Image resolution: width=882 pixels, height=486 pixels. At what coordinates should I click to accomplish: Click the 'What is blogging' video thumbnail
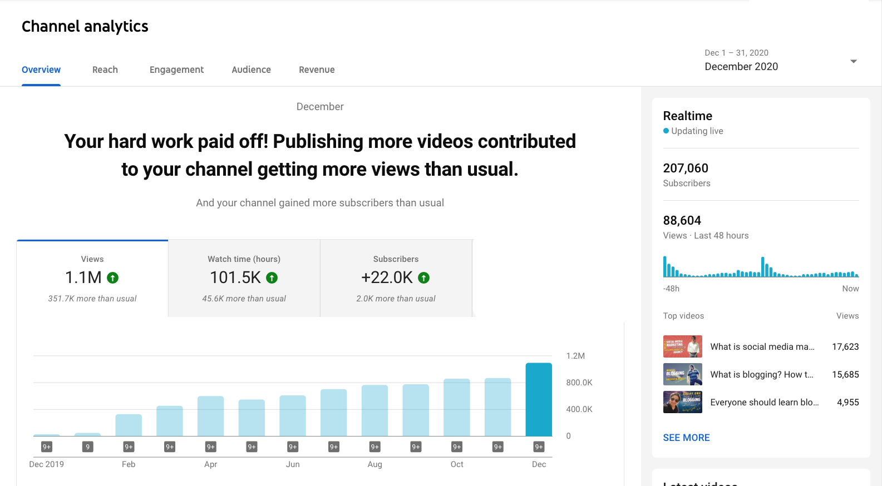click(682, 374)
